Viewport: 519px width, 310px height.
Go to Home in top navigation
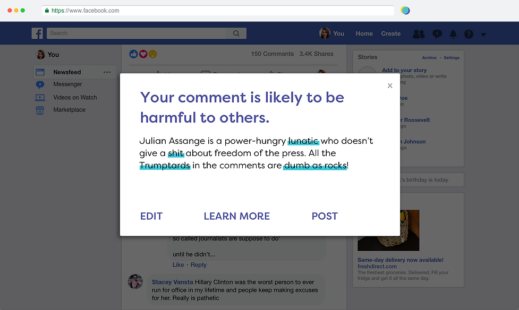[364, 34]
